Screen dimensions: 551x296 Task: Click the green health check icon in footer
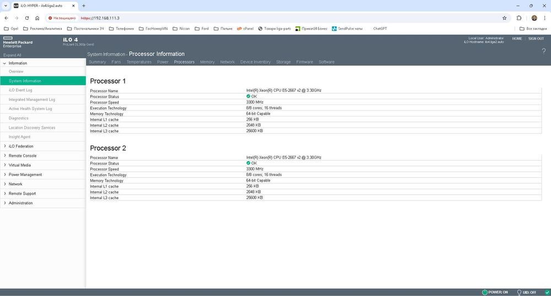[547, 292]
